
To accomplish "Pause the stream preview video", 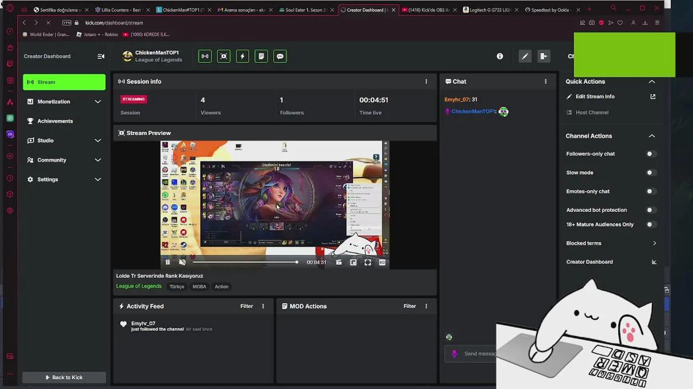I will click(x=168, y=262).
